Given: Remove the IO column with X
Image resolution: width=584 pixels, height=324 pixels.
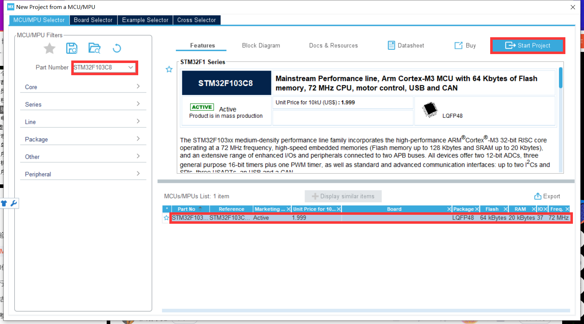Looking at the screenshot, I should point(546,209).
